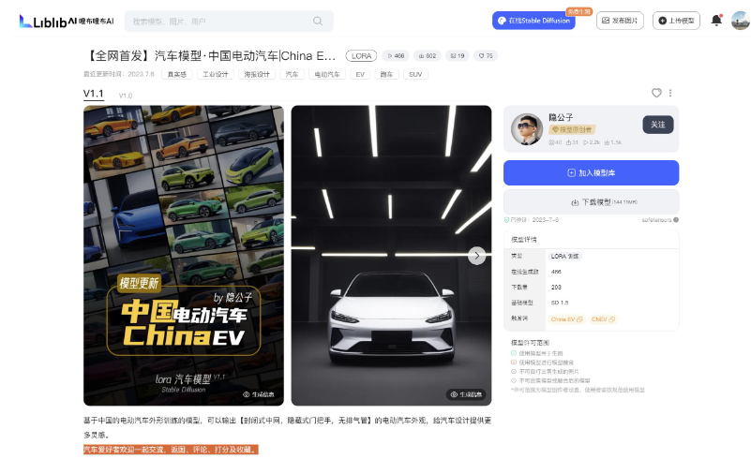The height and width of the screenshot is (459, 751).
Task: Click the 19 collection count badge
Action: tap(458, 56)
